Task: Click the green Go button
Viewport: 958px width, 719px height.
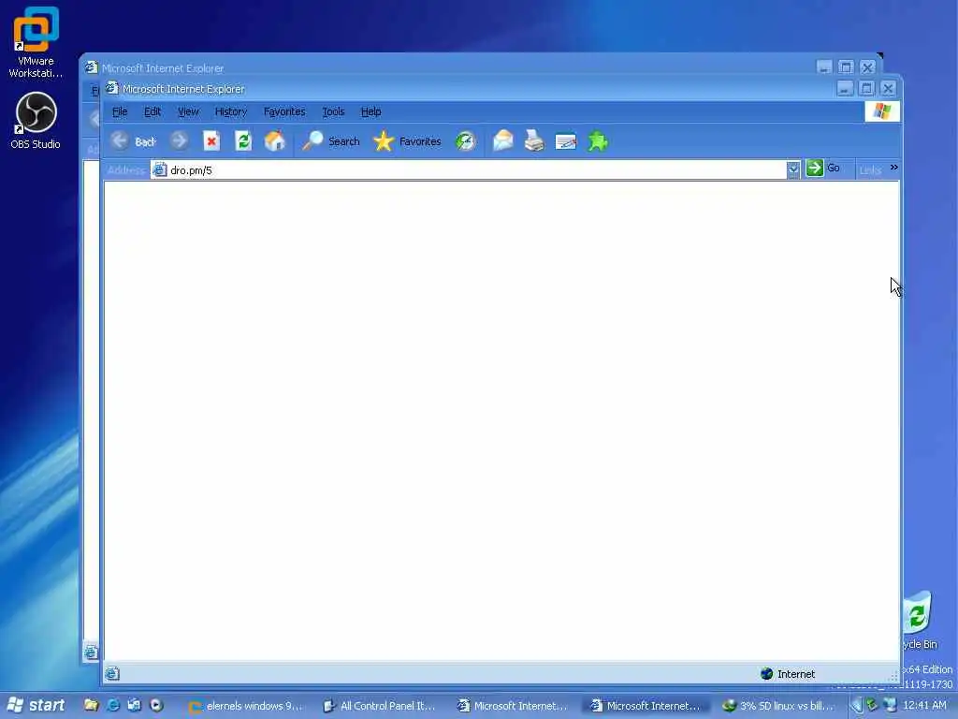Action: pos(823,169)
